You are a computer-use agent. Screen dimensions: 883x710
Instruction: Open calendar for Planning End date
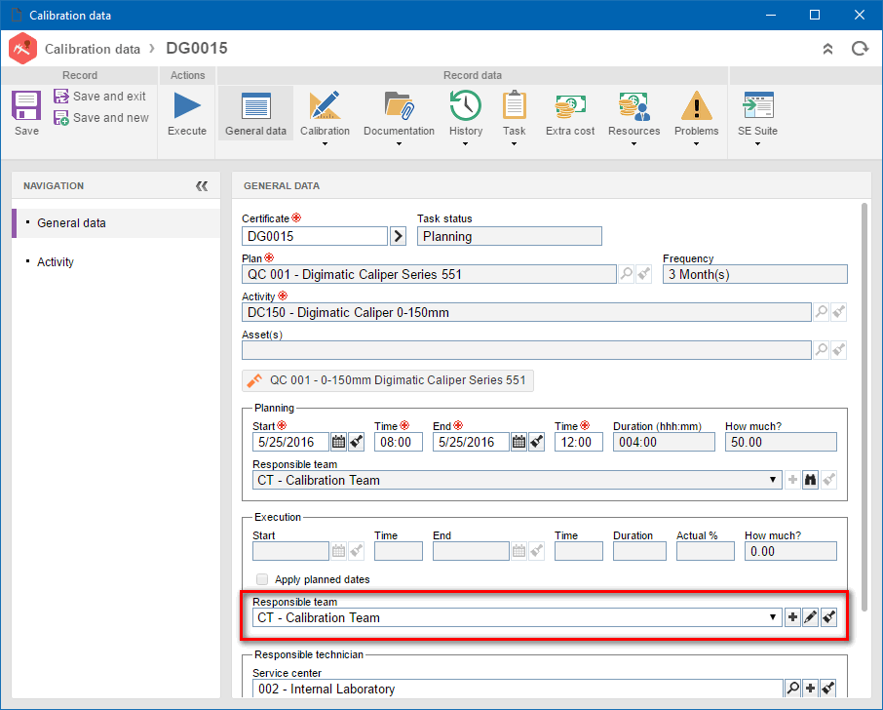518,442
